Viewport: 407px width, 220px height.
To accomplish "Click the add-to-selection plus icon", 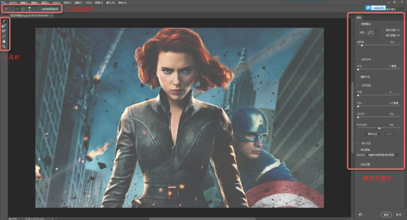I will click(x=18, y=9).
